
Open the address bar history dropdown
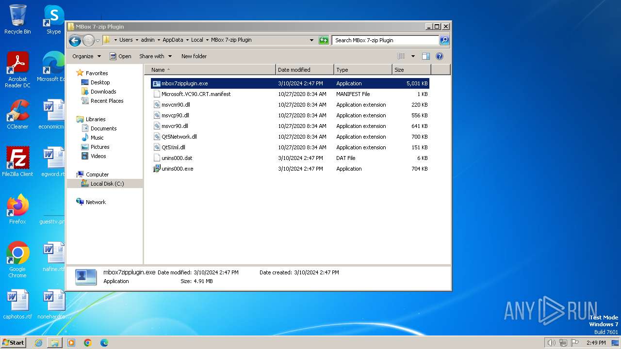coord(311,40)
